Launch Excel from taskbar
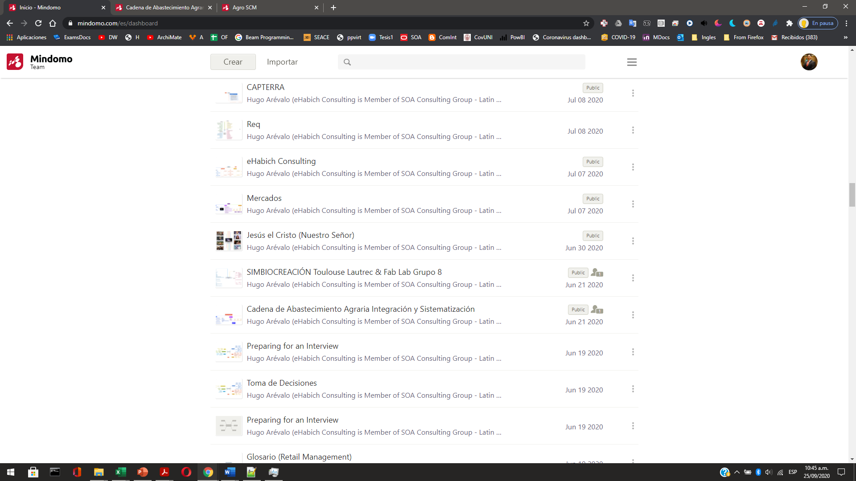This screenshot has width=856, height=481. click(x=120, y=472)
